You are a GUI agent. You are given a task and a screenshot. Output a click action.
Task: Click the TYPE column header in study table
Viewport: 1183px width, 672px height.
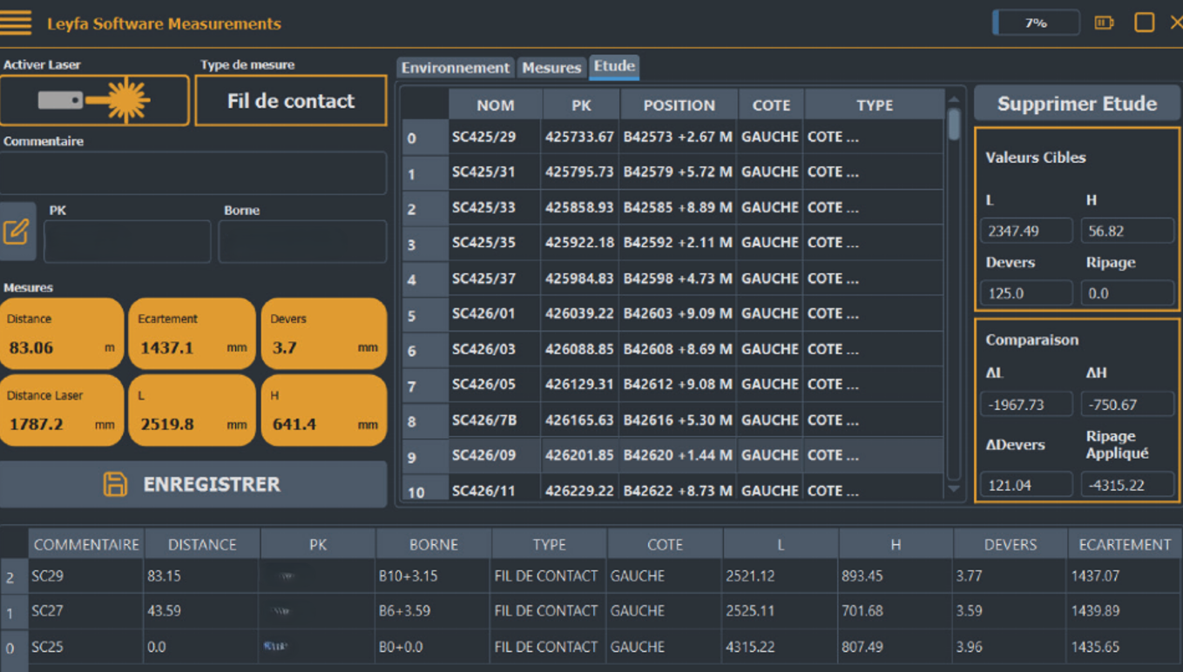point(875,105)
